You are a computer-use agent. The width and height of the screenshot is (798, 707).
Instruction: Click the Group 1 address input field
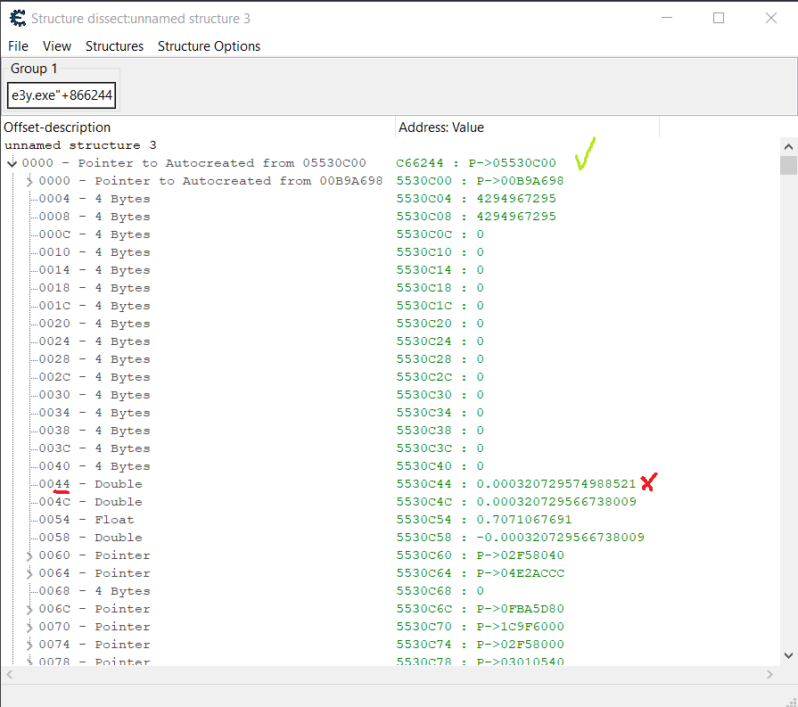click(62, 95)
